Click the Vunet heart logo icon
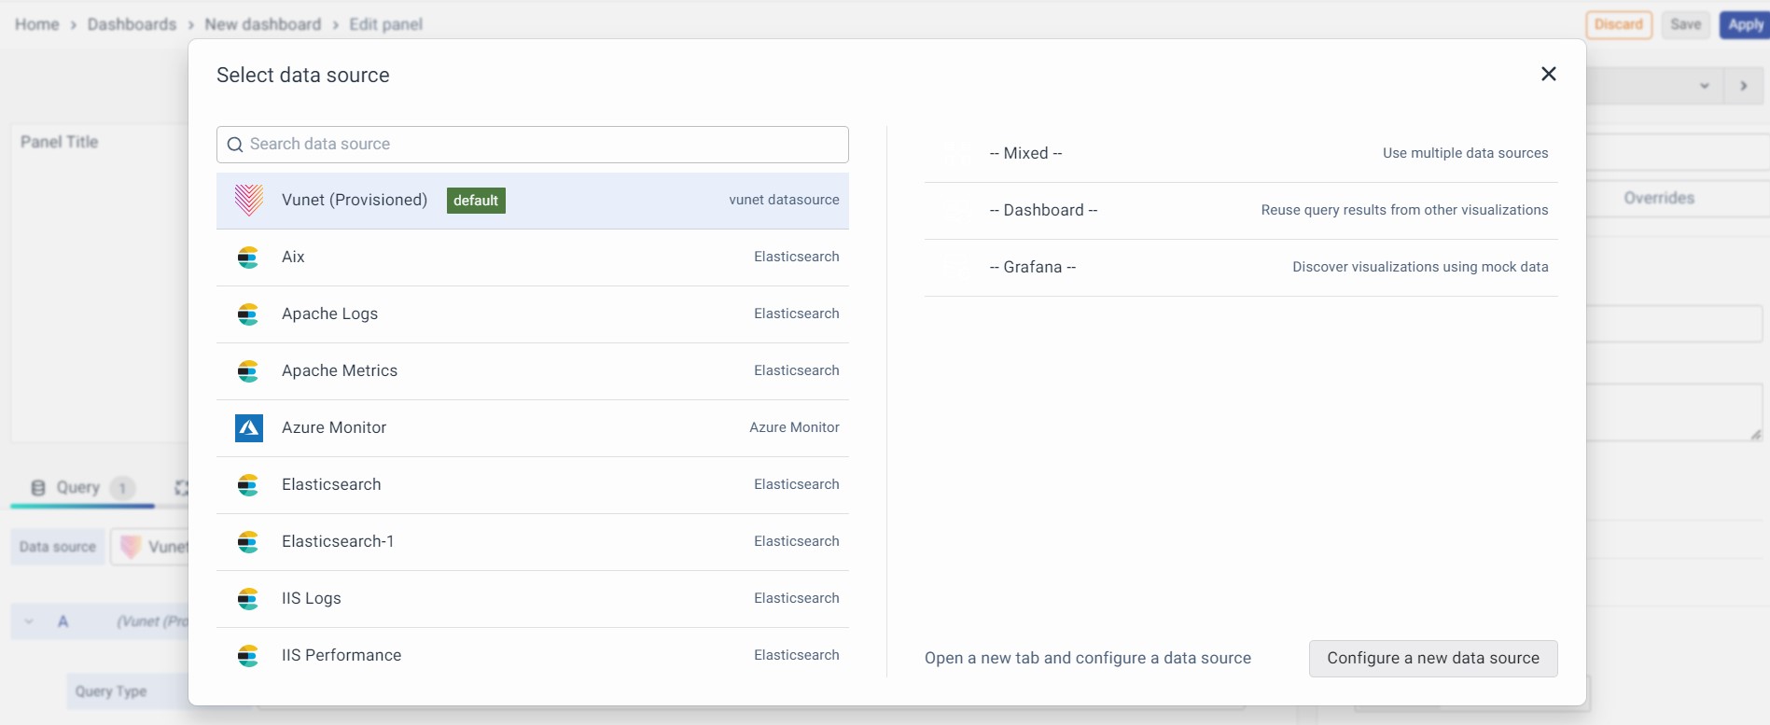1770x725 pixels. (248, 201)
